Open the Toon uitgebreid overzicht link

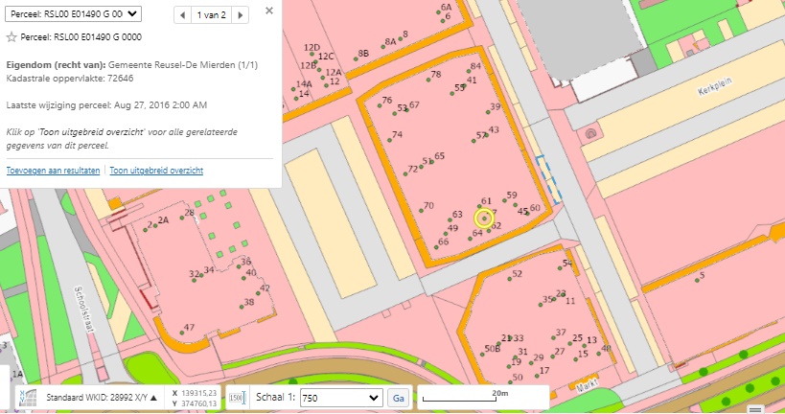pos(155,171)
